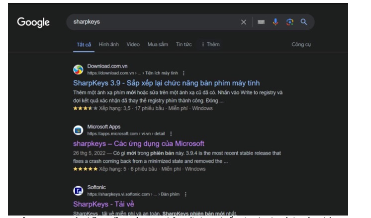Start voice search with microphone icon
The width and height of the screenshot is (371, 218).
[276, 22]
